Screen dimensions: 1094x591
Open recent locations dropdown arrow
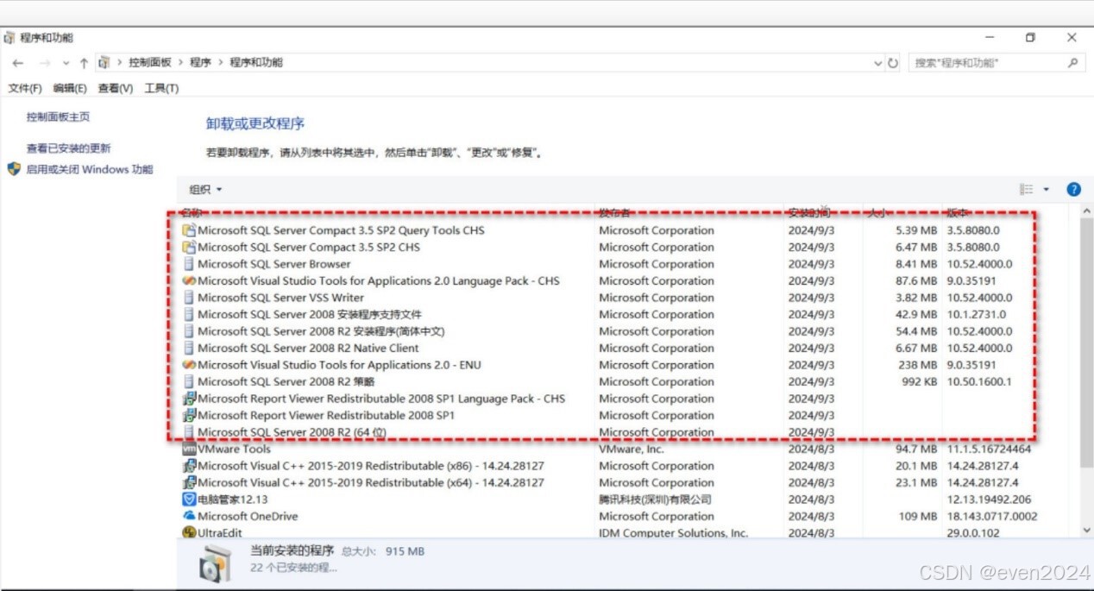[x=66, y=63]
